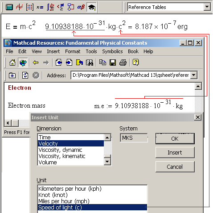The image size is (213, 213).
Task: Open the Book menu
Action: point(133,51)
